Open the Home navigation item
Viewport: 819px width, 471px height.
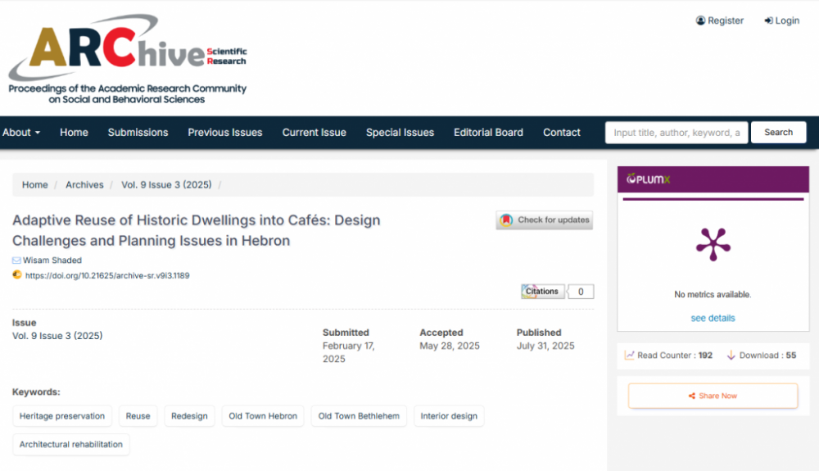75,133
